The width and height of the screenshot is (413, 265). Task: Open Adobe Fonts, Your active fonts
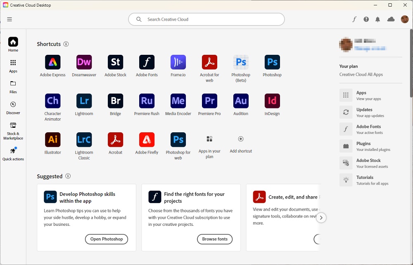pos(370,129)
